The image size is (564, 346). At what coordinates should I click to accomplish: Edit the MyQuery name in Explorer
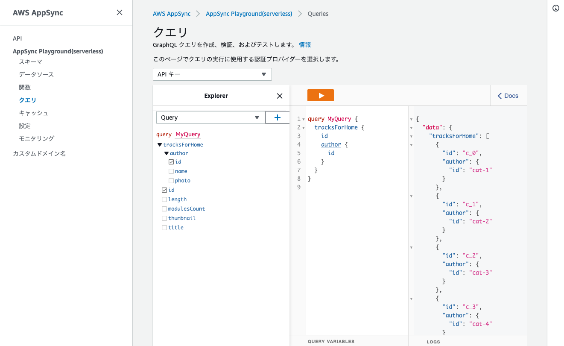coord(188,134)
